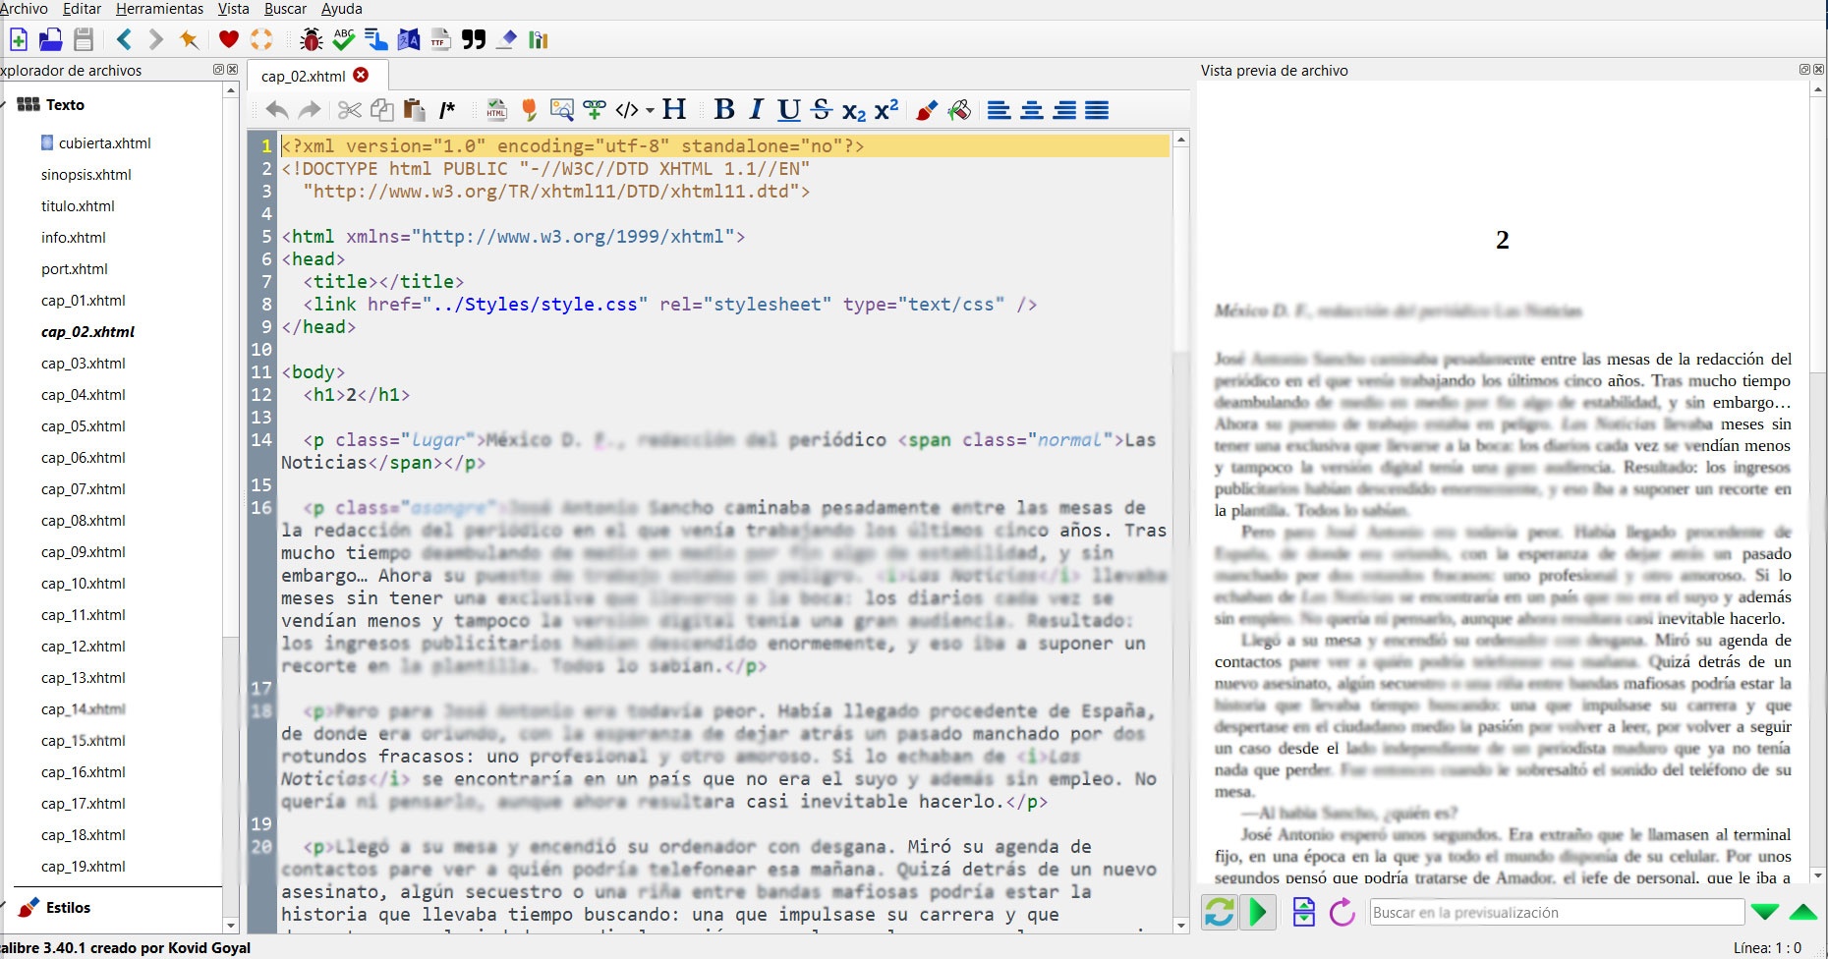Click the black quotation marks icon
Image resolution: width=1828 pixels, height=959 pixels.
474,39
